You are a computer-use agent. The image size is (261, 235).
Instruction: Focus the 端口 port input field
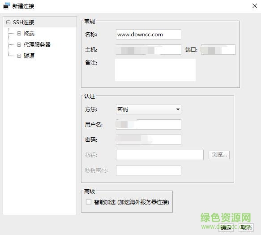(x=218, y=49)
